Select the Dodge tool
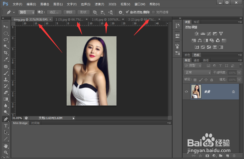 tap(6, 112)
